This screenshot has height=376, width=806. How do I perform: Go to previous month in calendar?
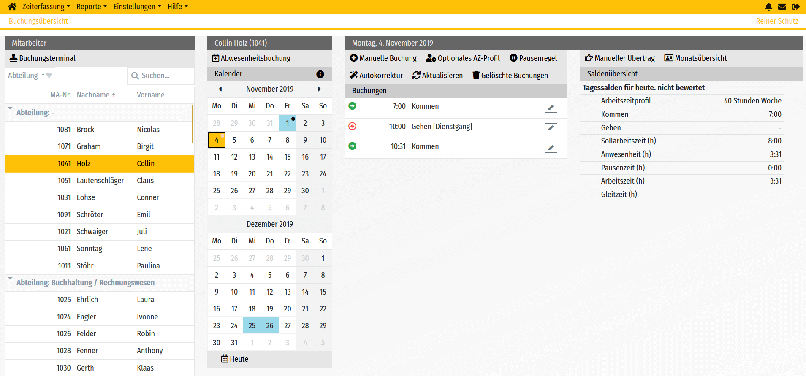coord(220,89)
